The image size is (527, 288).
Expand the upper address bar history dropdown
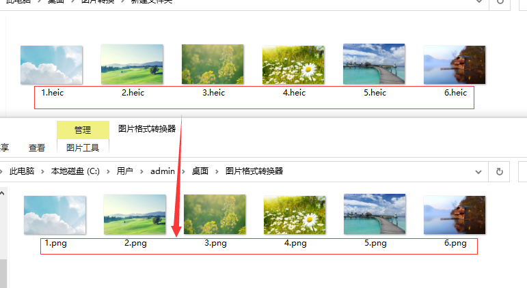tap(479, 1)
